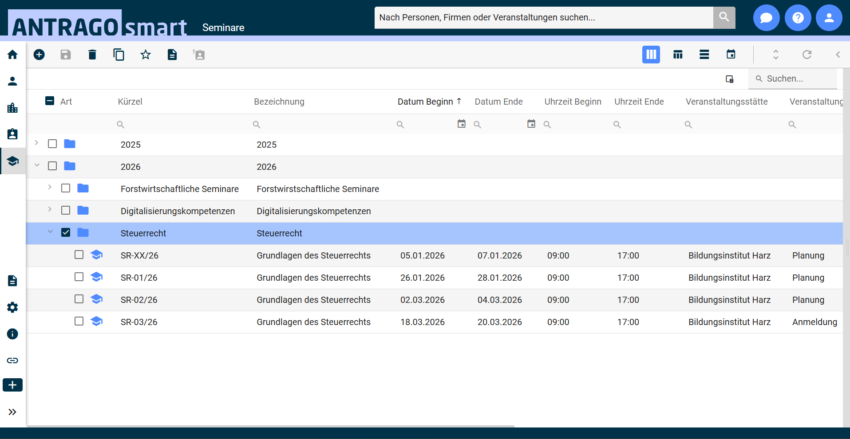Screen dimensions: 850x439
Task: Click the Suchen table search field
Action: point(797,78)
